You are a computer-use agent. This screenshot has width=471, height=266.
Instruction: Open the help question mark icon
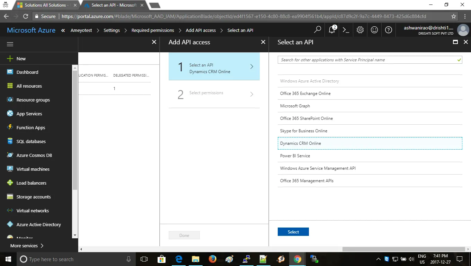389,30
